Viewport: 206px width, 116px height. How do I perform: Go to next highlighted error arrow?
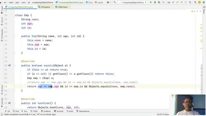coord(201,11)
